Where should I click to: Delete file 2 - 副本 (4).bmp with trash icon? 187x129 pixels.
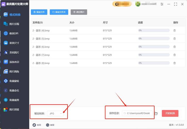175,30
